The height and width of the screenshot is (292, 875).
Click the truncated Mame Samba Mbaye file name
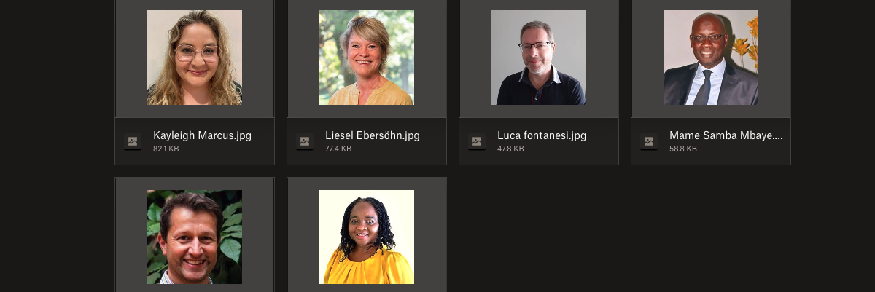click(x=726, y=135)
